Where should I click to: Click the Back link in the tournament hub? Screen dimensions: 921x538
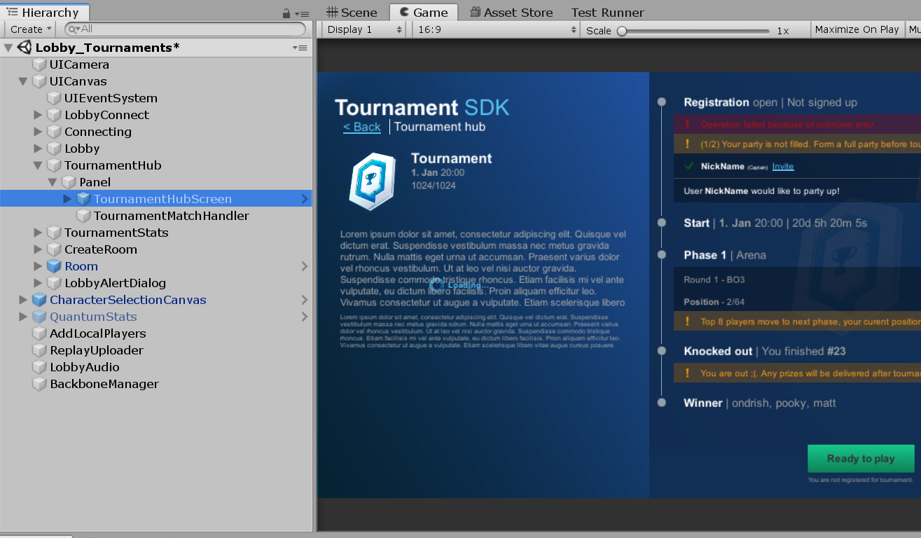[362, 127]
